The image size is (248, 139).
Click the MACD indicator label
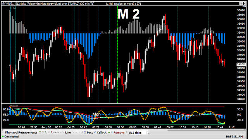point(14,106)
